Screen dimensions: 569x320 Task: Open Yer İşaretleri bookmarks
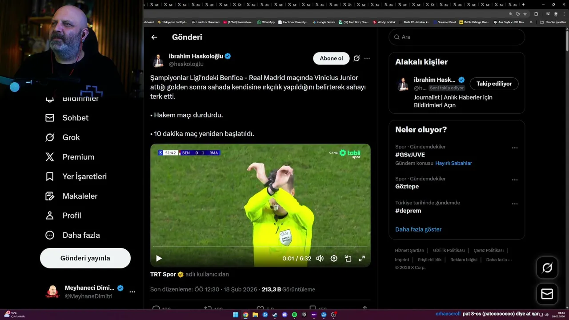76,176
